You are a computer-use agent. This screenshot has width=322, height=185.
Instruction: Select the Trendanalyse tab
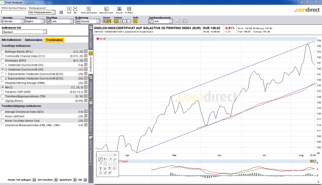click(54, 40)
